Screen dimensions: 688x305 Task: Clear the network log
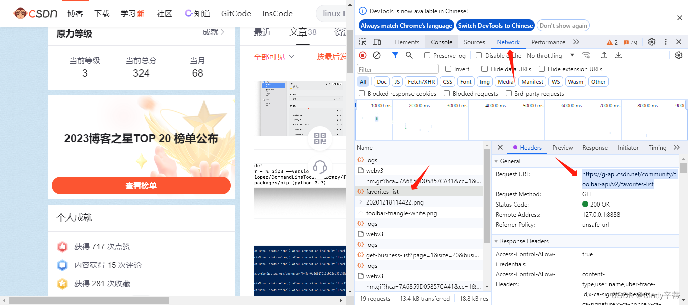(376, 55)
